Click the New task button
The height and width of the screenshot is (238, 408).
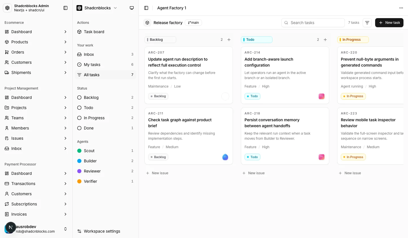coord(389,23)
